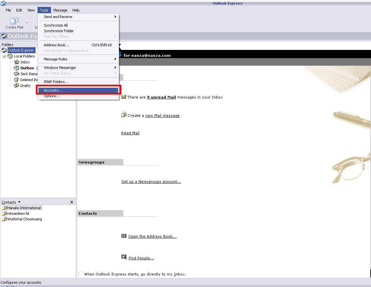Click Hanako International contact card icon
371x287 pixels.
tap(4, 208)
